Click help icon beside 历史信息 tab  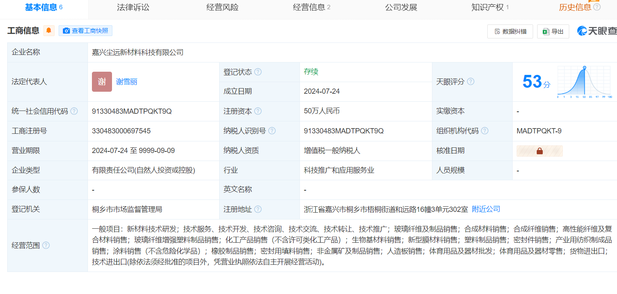[597, 7]
